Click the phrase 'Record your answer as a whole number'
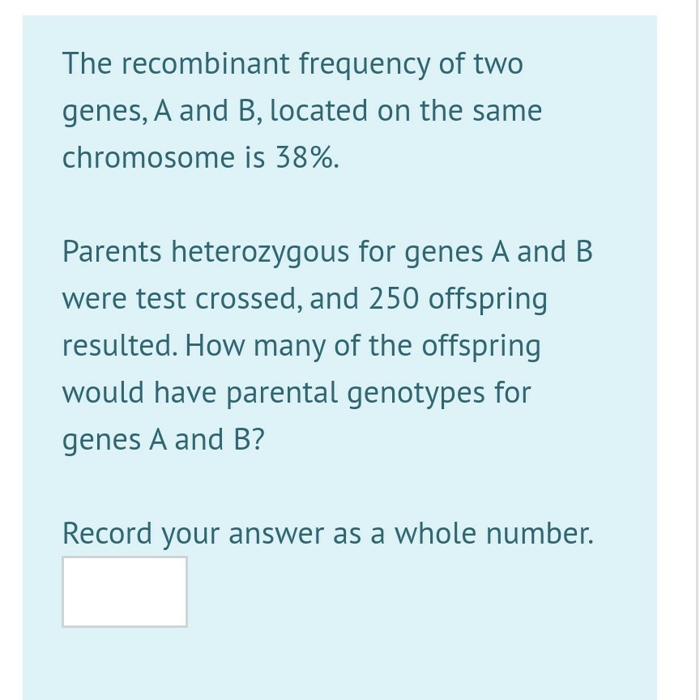This screenshot has height=700, width=700. click(x=327, y=532)
